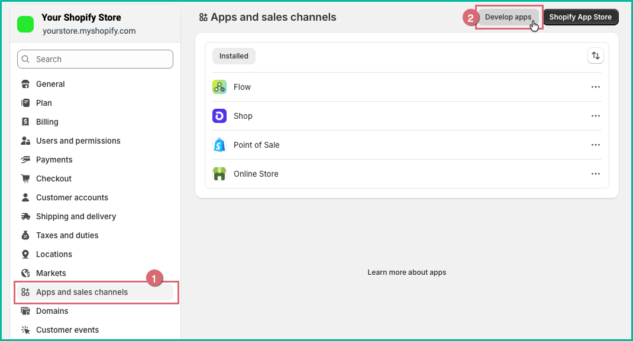Click the Online Store app icon
The height and width of the screenshot is (341, 633).
[x=219, y=174]
